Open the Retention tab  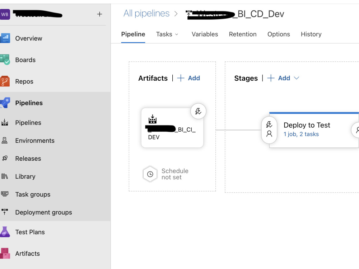coord(243,34)
